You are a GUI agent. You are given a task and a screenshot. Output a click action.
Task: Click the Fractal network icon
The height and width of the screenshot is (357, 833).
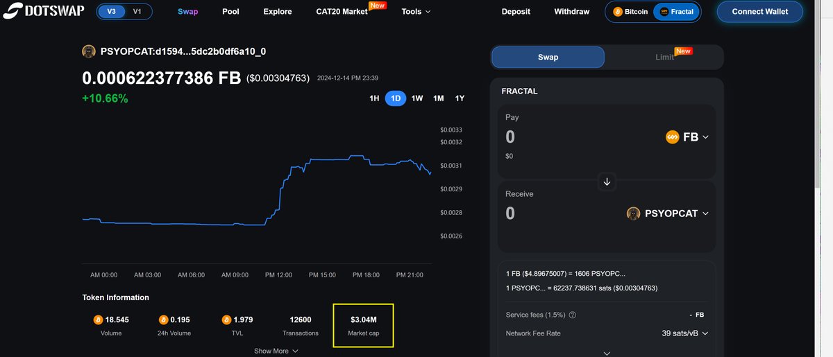coord(663,12)
